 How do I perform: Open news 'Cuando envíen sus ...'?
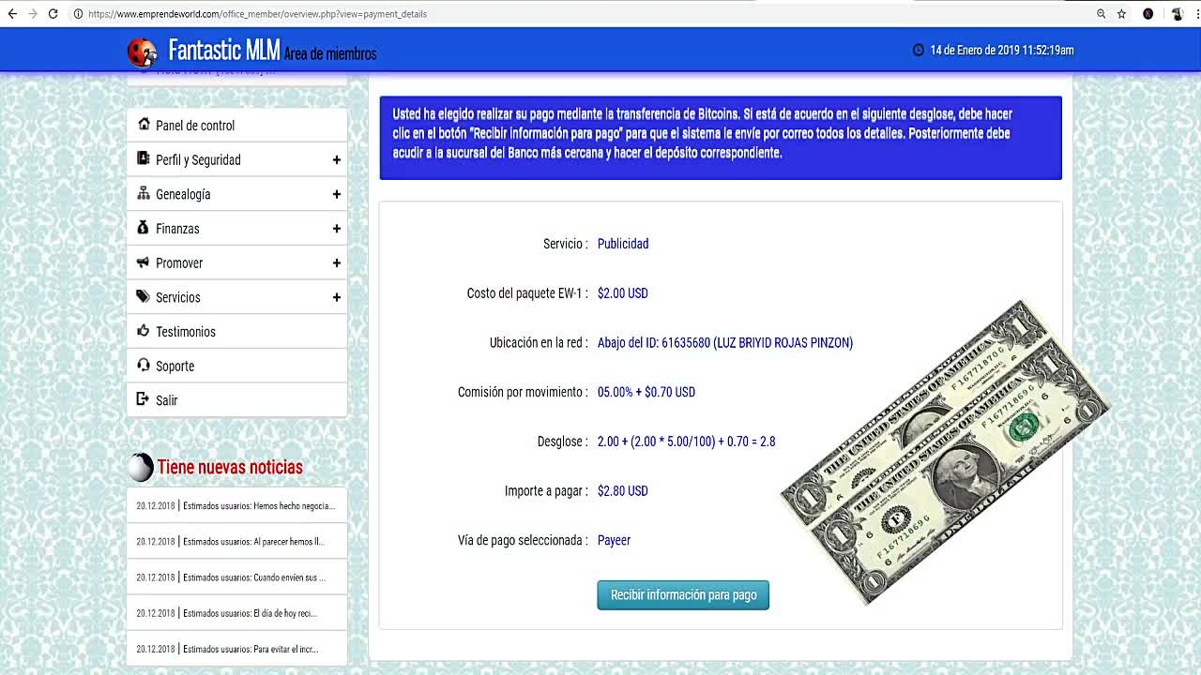(236, 577)
